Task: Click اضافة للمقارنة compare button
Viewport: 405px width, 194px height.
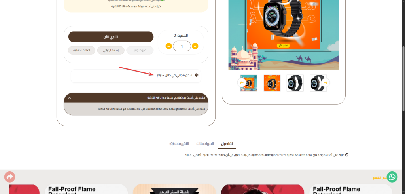Action: (x=81, y=50)
